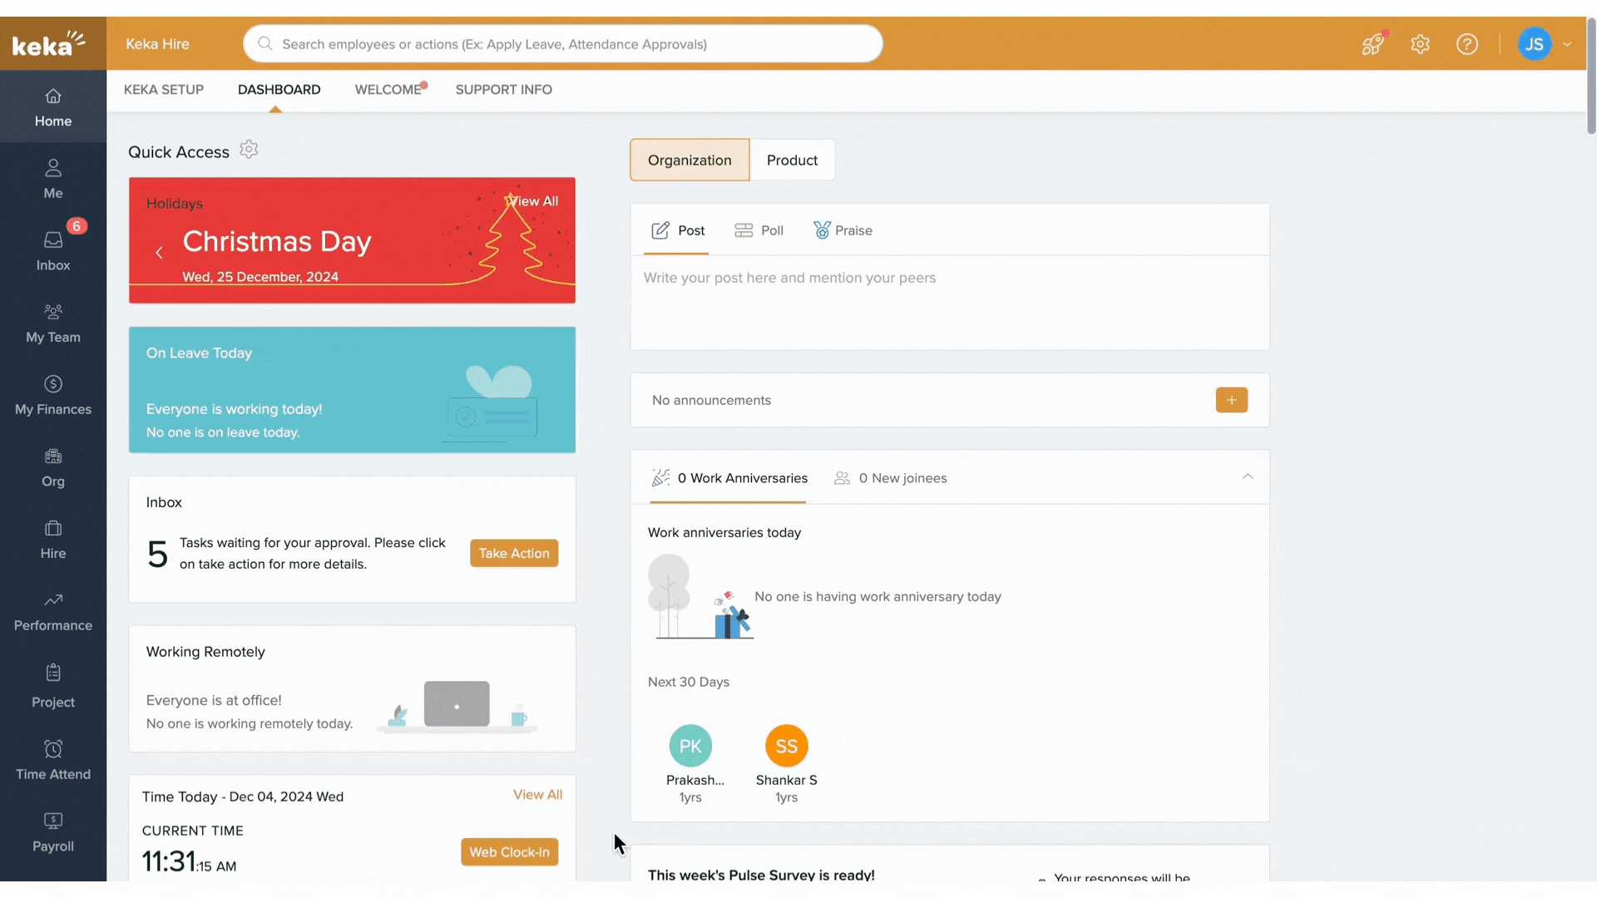Open Quick Access customization gear
Image resolution: width=1597 pixels, height=898 pixels.
tap(248, 150)
